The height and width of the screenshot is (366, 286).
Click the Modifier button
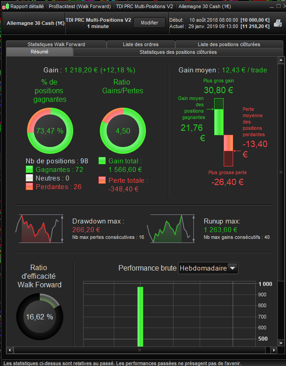(150, 23)
